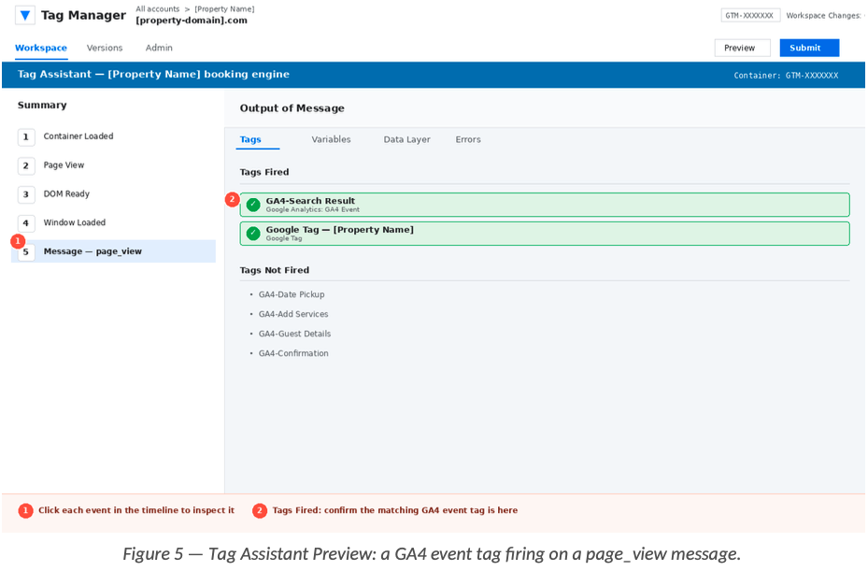The width and height of the screenshot is (868, 571).
Task: Open the Admin section
Action: click(x=159, y=49)
